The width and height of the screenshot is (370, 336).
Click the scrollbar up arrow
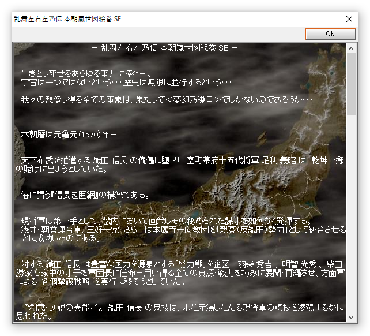click(x=352, y=47)
